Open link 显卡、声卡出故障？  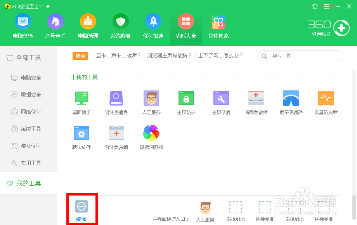click(118, 55)
